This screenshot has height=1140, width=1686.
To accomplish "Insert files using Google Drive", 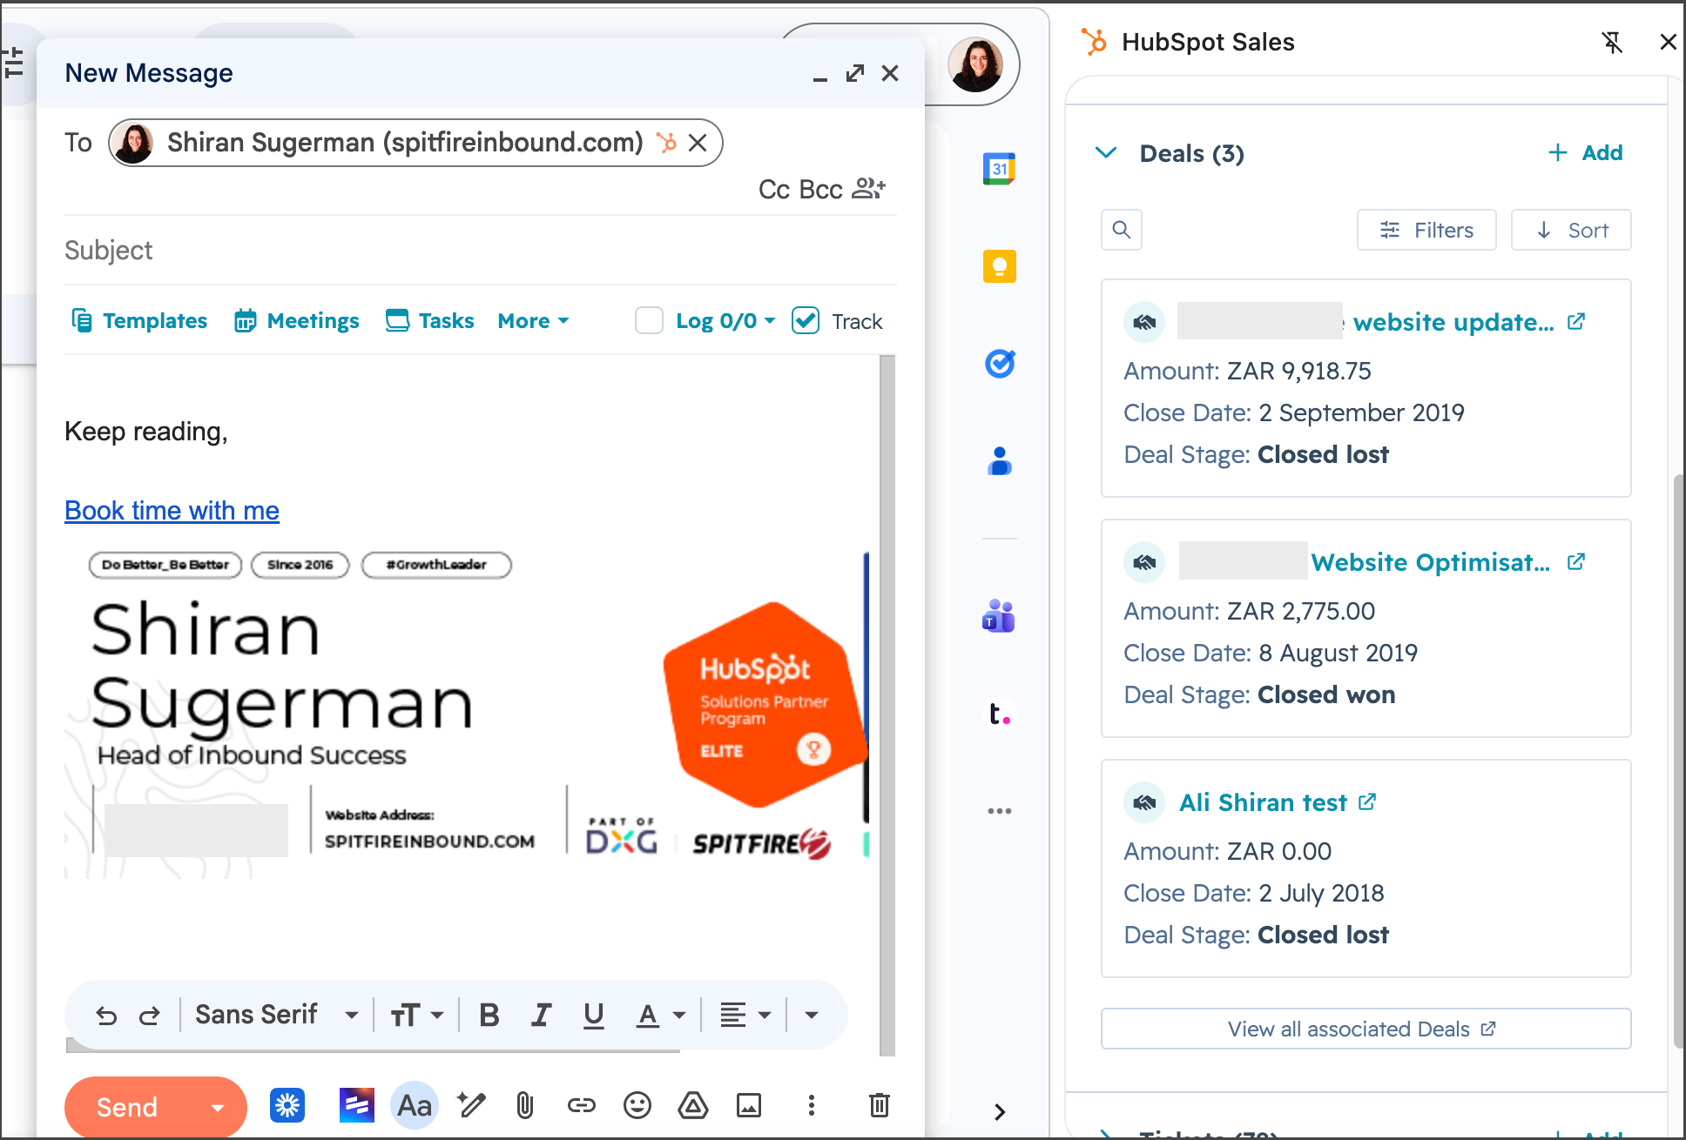I will point(693,1106).
